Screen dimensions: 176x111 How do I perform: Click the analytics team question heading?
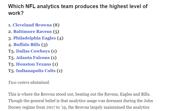(x=78, y=10)
